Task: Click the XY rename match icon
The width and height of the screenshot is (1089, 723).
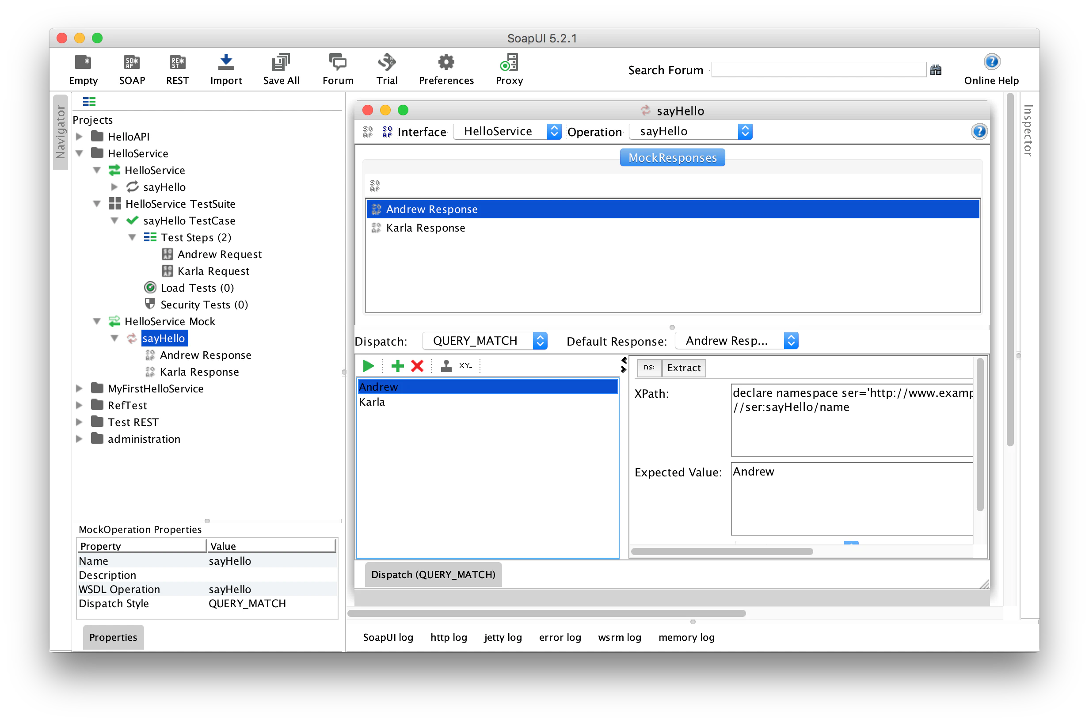Action: (465, 366)
